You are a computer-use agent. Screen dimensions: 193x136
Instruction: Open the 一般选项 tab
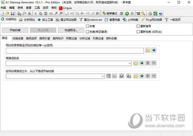click(x=173, y=20)
